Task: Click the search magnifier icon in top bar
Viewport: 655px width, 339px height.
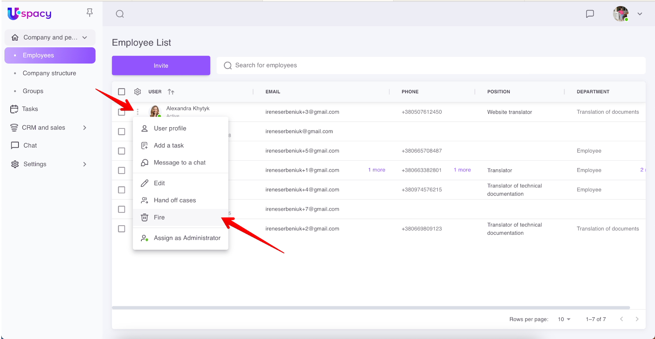Action: 120,14
